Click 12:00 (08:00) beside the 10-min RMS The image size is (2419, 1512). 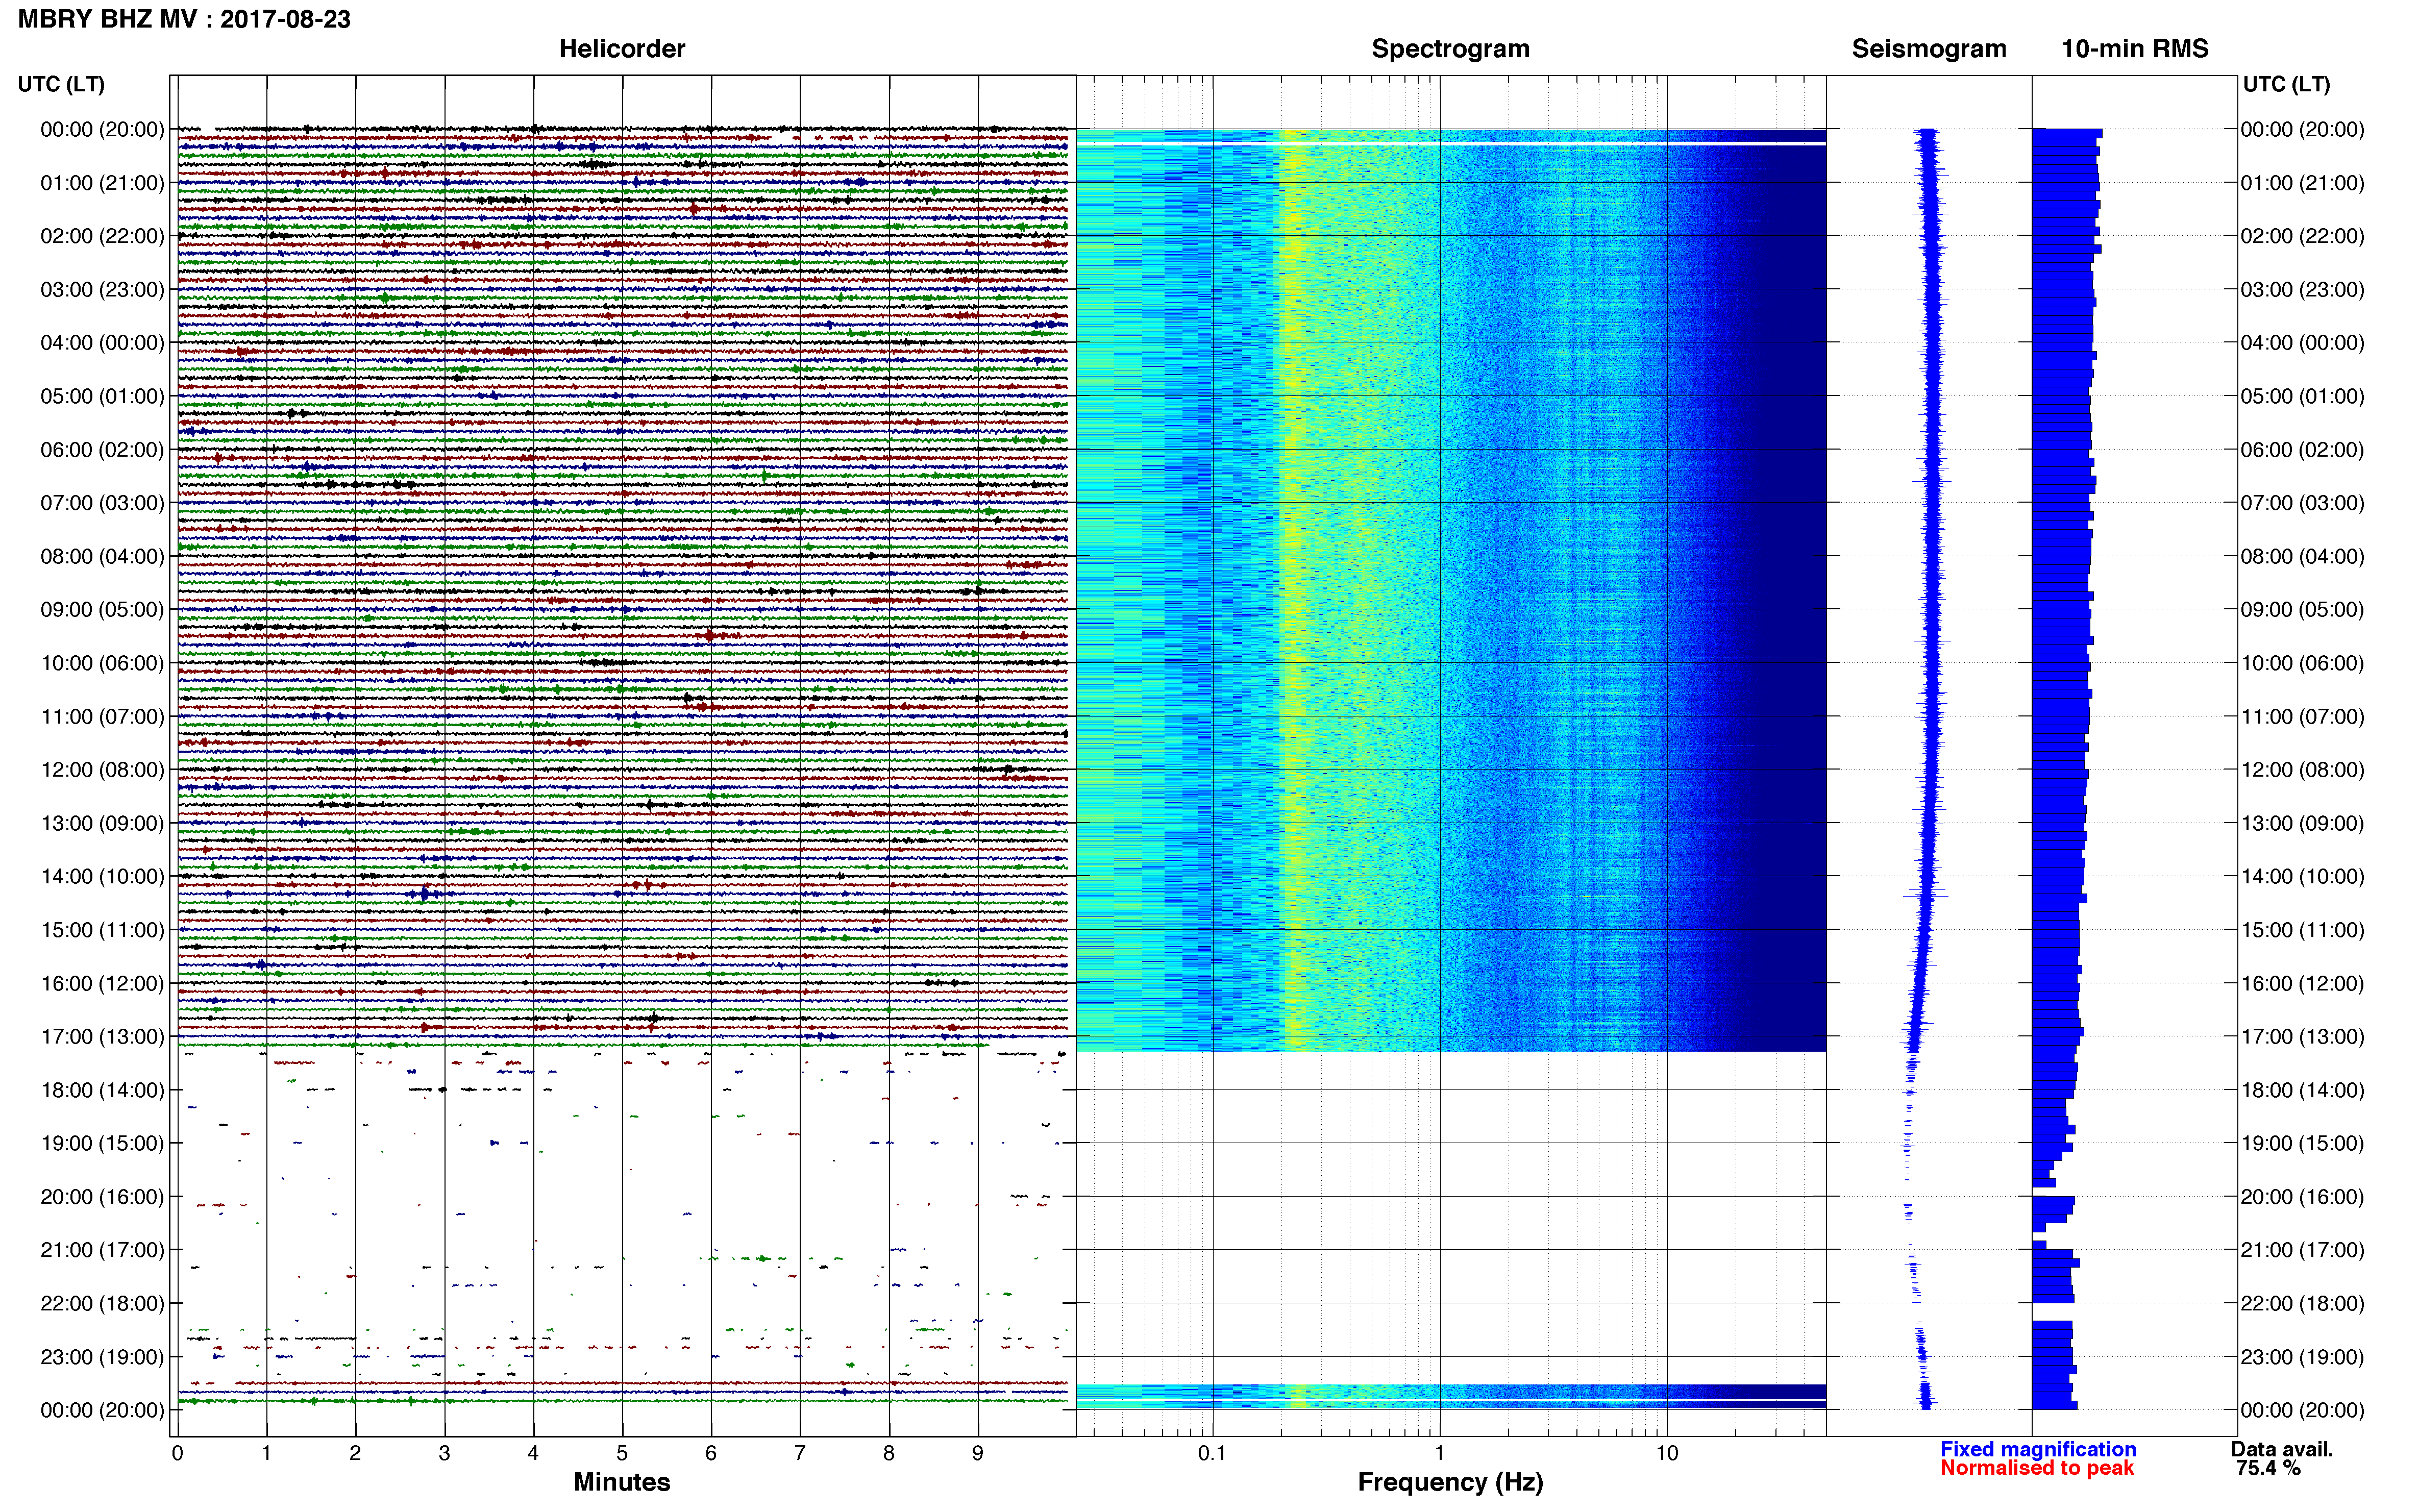click(2302, 770)
